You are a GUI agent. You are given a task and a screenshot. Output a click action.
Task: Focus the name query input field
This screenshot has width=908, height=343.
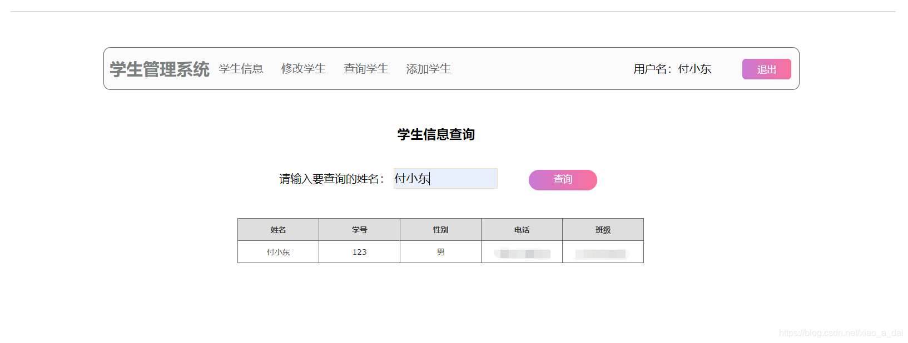(445, 179)
